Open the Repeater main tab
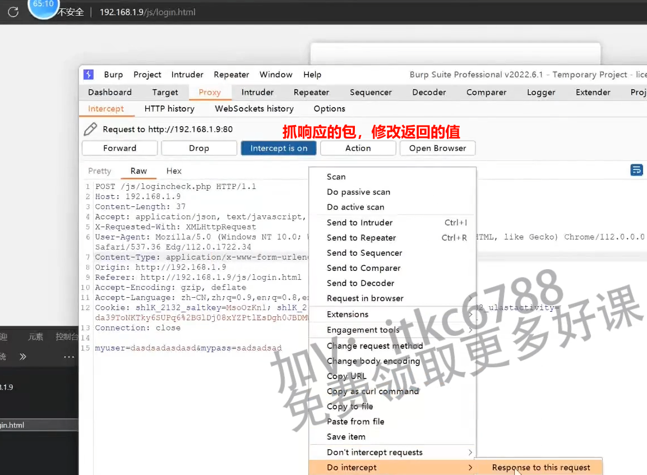Image resolution: width=647 pixels, height=475 pixels. (311, 93)
